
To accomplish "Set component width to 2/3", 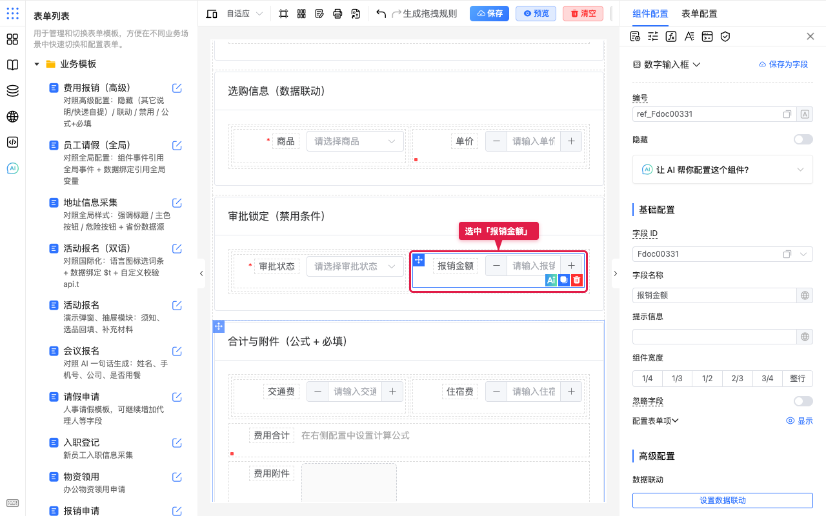I will pos(738,379).
